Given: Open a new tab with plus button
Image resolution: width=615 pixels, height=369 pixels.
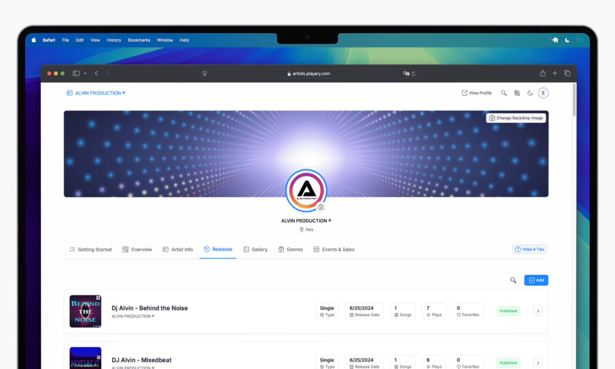Looking at the screenshot, I should pyautogui.click(x=555, y=73).
